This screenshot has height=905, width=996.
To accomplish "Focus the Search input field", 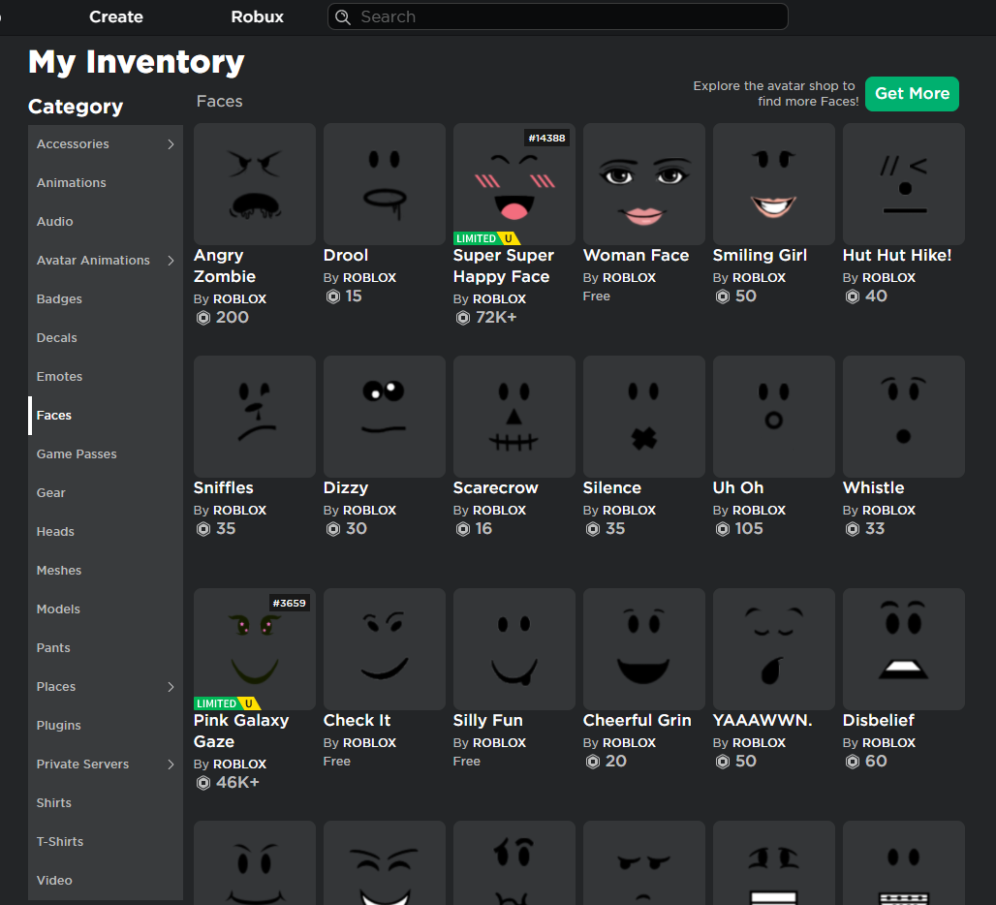I will pyautogui.click(x=558, y=17).
